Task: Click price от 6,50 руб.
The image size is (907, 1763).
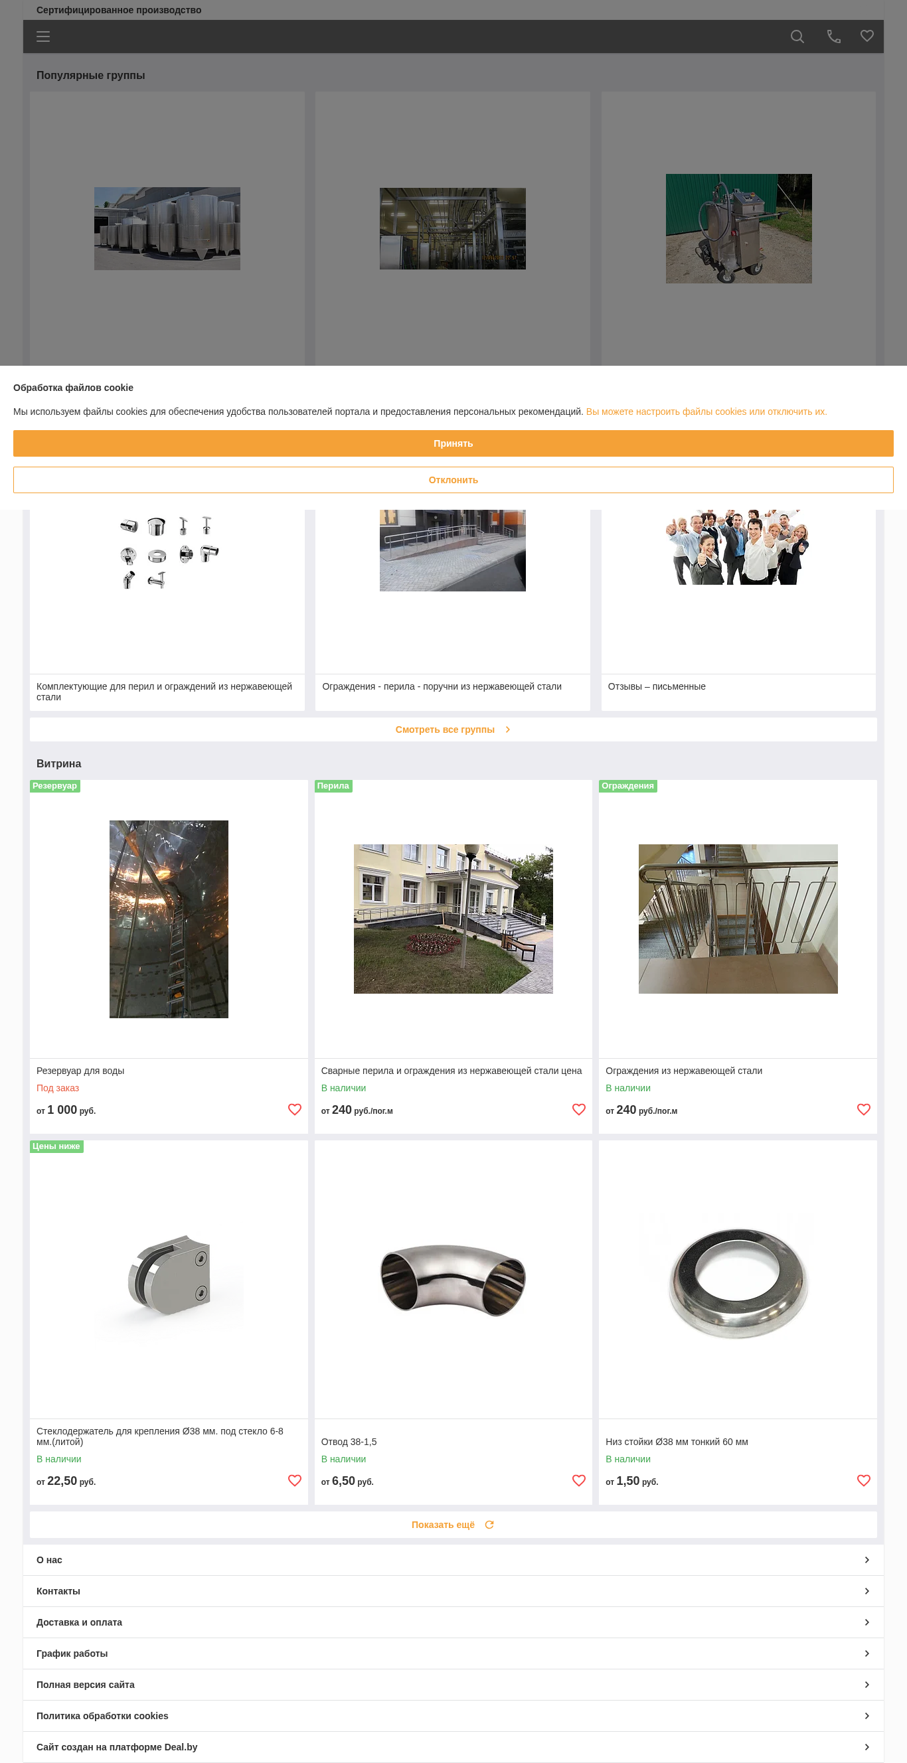Action: coord(347,1481)
